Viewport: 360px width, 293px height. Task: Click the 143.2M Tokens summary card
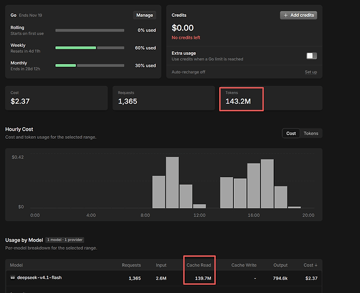271,98
